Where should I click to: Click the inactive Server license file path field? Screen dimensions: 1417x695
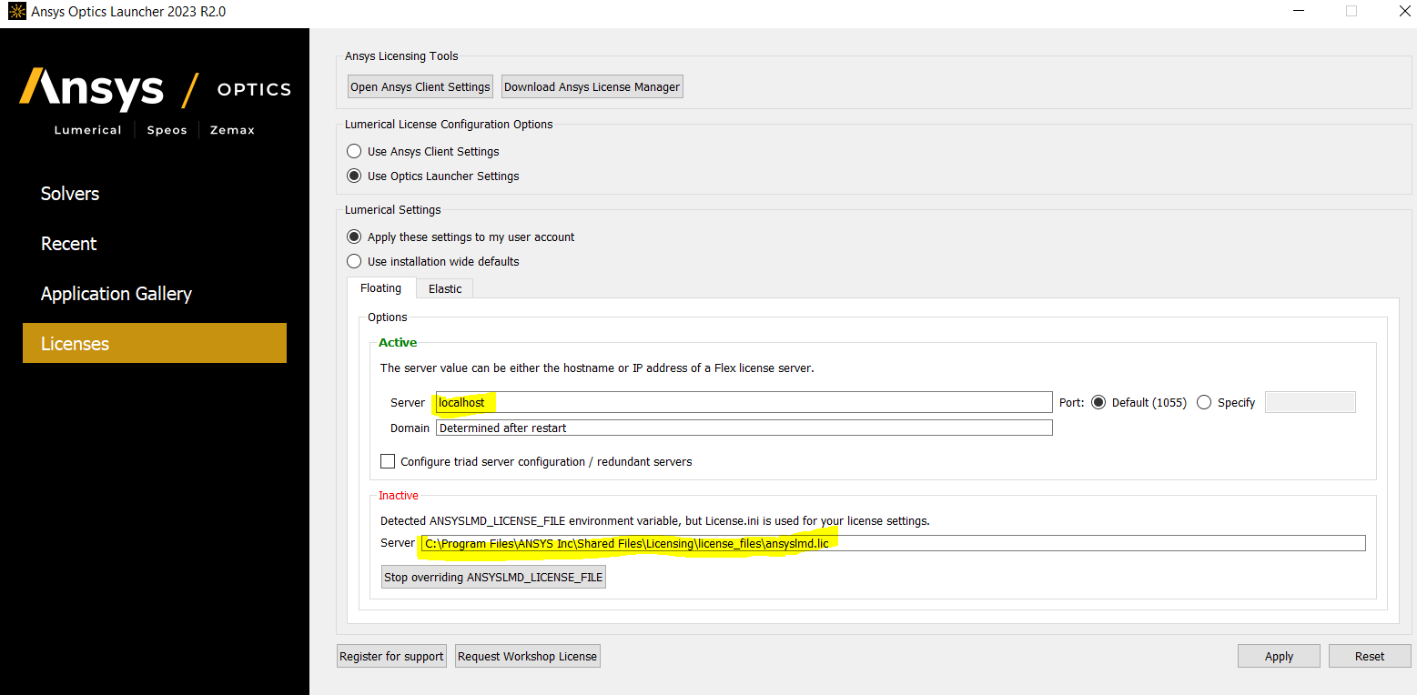coord(892,543)
